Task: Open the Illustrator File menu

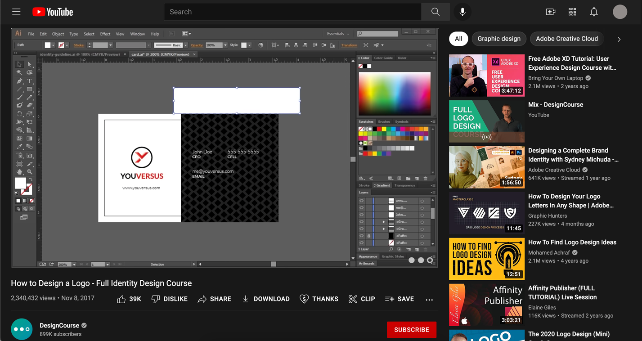Action: coord(31,34)
